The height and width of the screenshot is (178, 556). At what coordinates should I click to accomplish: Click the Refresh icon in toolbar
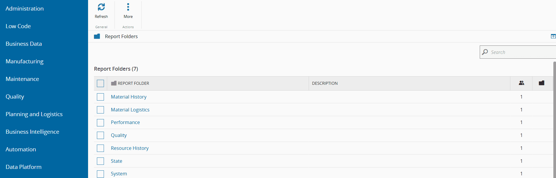click(x=101, y=7)
